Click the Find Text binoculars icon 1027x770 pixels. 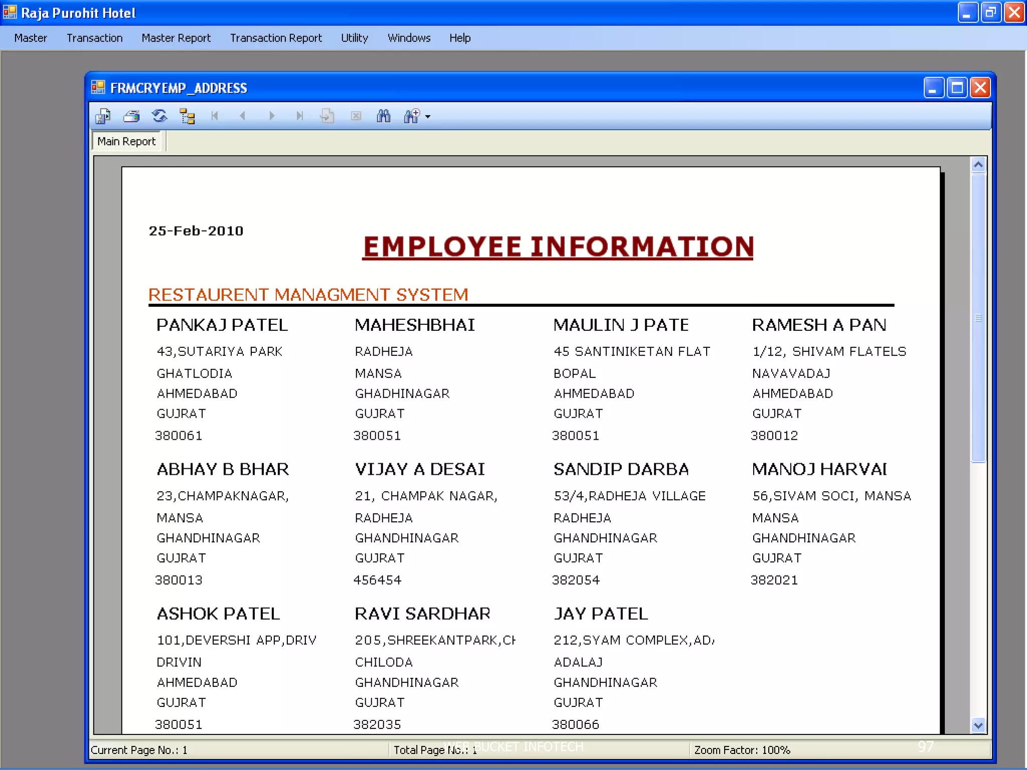click(x=384, y=116)
